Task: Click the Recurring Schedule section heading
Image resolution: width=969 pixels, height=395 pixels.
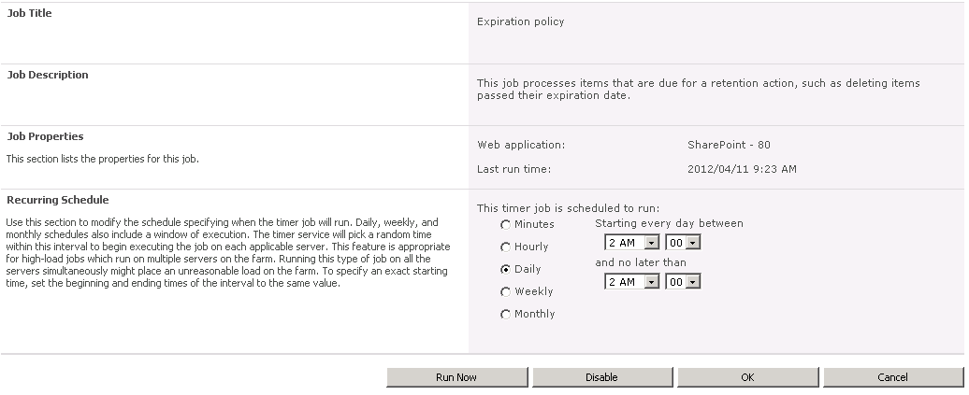Action: pos(57,200)
